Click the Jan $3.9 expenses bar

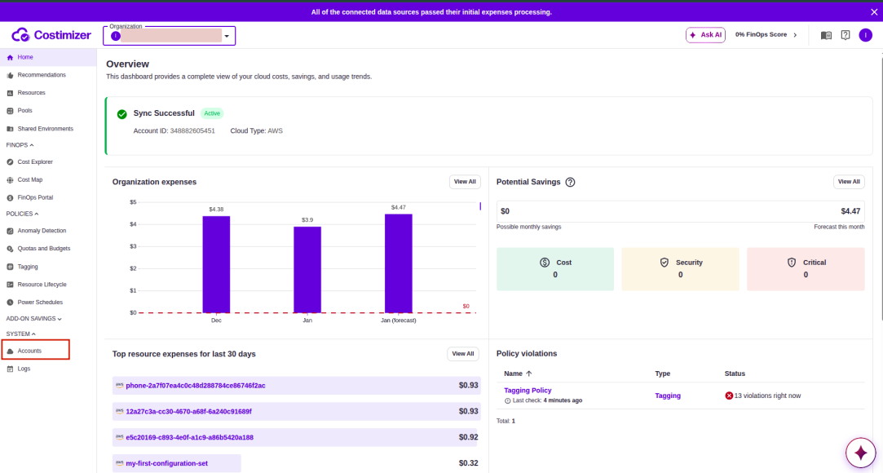307,270
